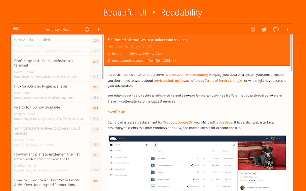Open comments badge 109 for Gene Amdahl
Image resolution: width=306 pixels, height=191 pixels.
[96, 40]
